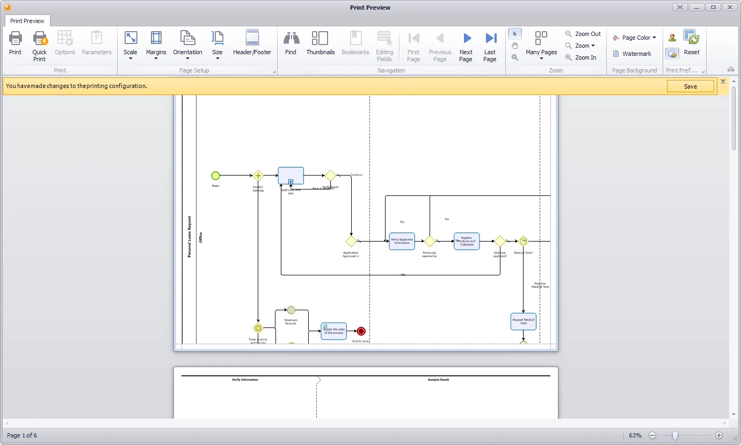
Task: Activate the magnifier tool
Action: 514,57
